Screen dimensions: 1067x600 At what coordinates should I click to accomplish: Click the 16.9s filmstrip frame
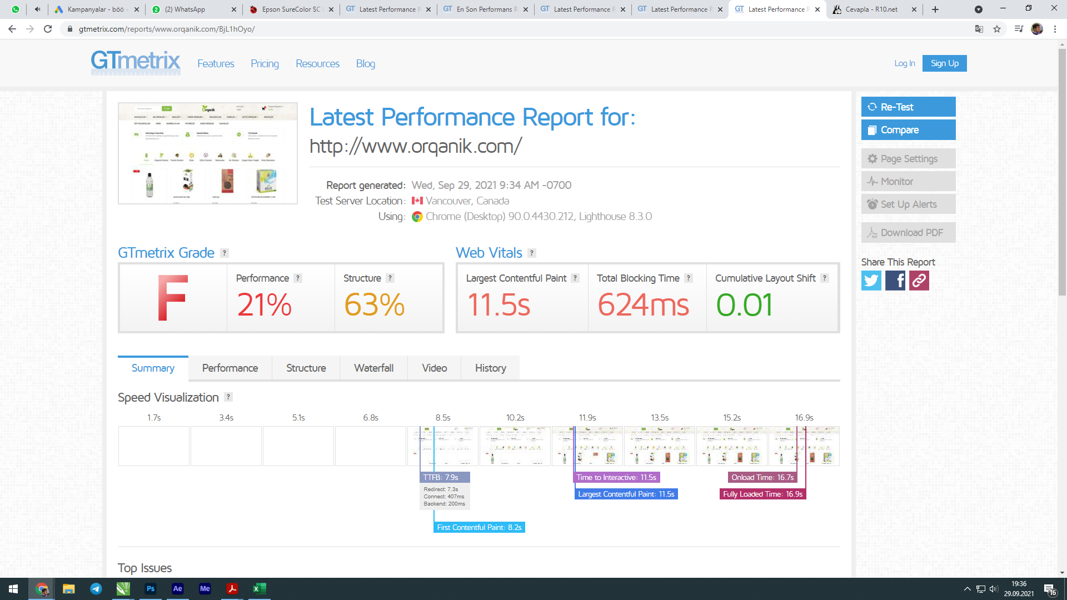[804, 446]
